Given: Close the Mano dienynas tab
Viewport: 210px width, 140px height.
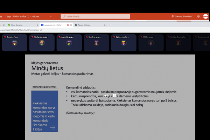Looking at the screenshot, I should pos(37,25).
